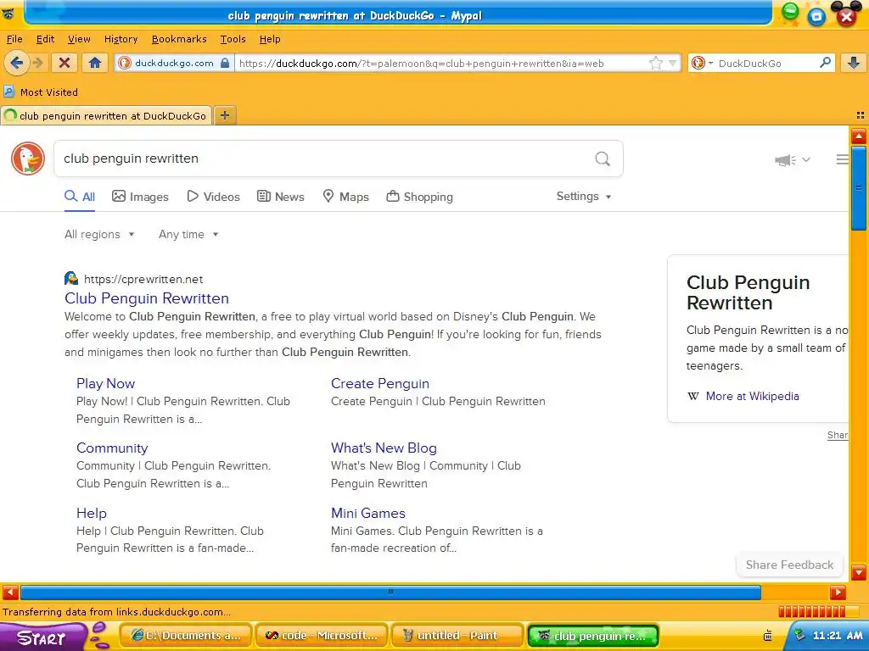Open a new tab with the plus button

(224, 115)
